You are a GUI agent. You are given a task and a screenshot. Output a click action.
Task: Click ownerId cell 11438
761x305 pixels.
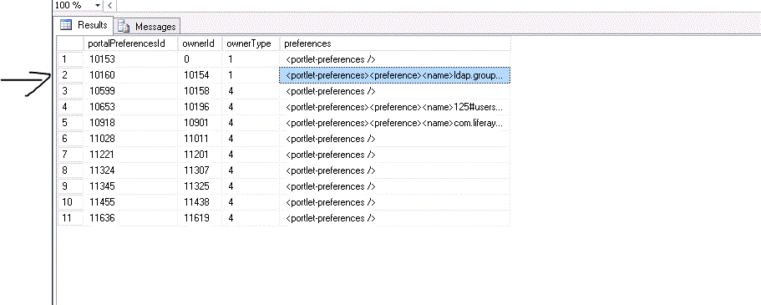pyautogui.click(x=200, y=202)
